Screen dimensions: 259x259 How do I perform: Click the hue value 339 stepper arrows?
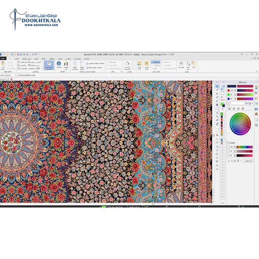pyautogui.click(x=235, y=147)
